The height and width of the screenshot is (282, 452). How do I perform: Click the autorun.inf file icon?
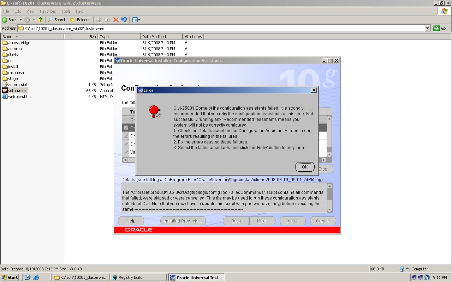[x=5, y=85]
